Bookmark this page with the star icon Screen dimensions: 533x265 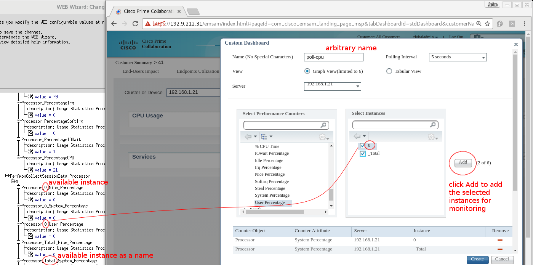[x=487, y=24]
